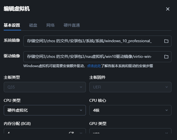Click the 内存分配 (8GB) label
177x140 pixels.
tap(17, 124)
